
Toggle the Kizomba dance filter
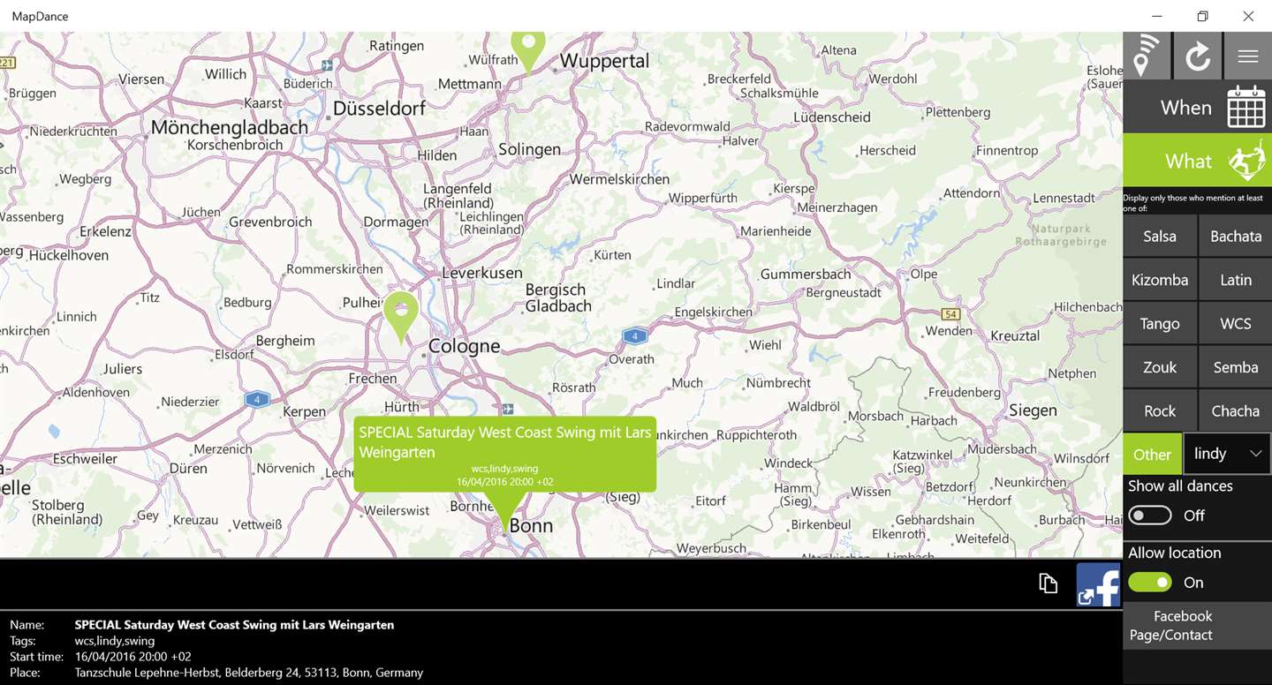click(1160, 280)
